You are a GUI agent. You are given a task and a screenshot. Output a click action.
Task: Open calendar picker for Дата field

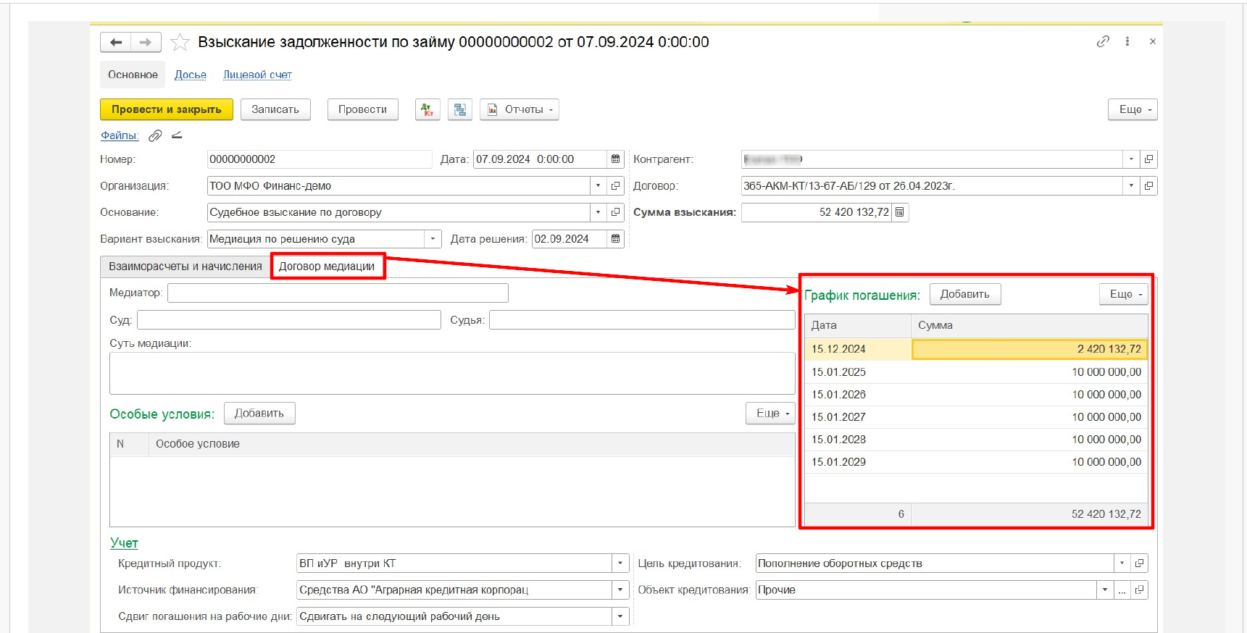615,159
